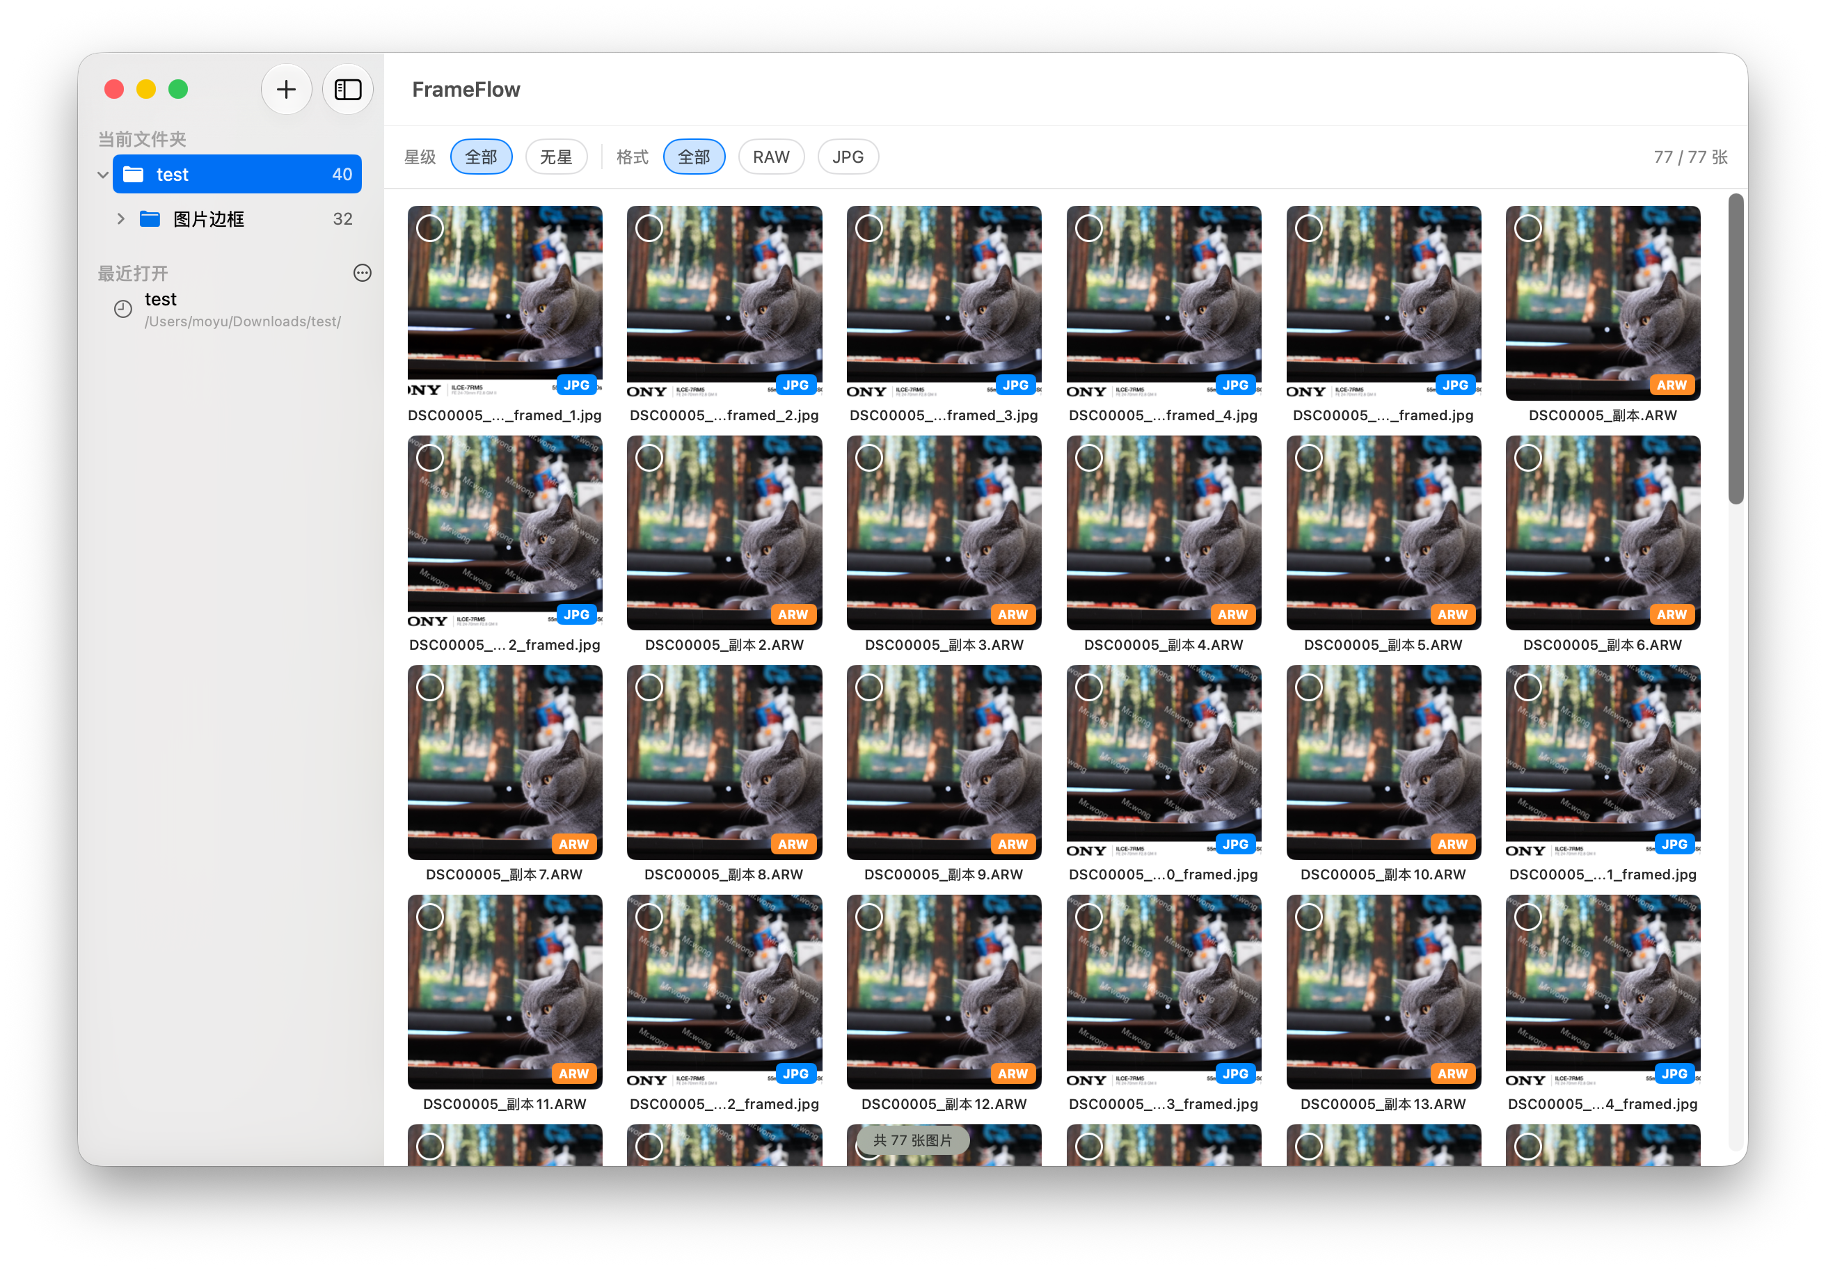The image size is (1826, 1269).
Task: Select the test folder row in sidebar
Action: [x=237, y=174]
